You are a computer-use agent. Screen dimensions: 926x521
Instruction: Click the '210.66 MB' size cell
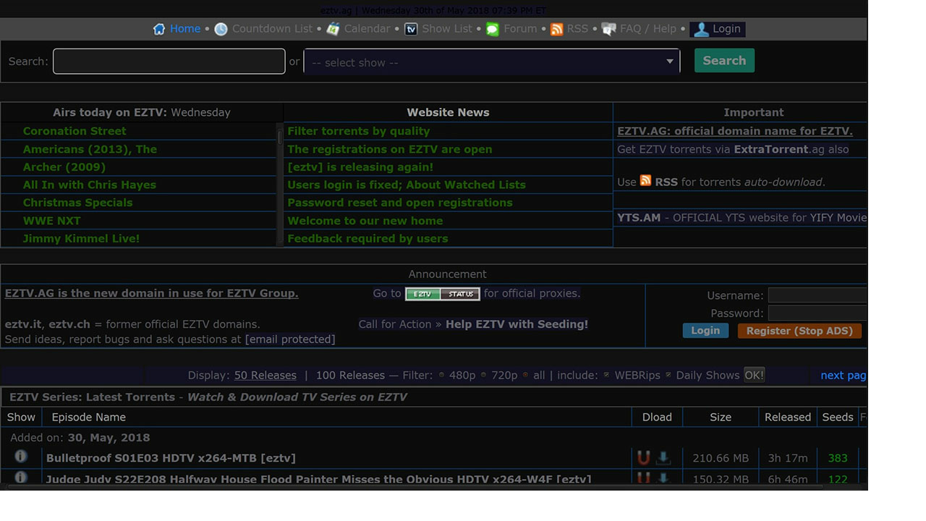click(721, 458)
